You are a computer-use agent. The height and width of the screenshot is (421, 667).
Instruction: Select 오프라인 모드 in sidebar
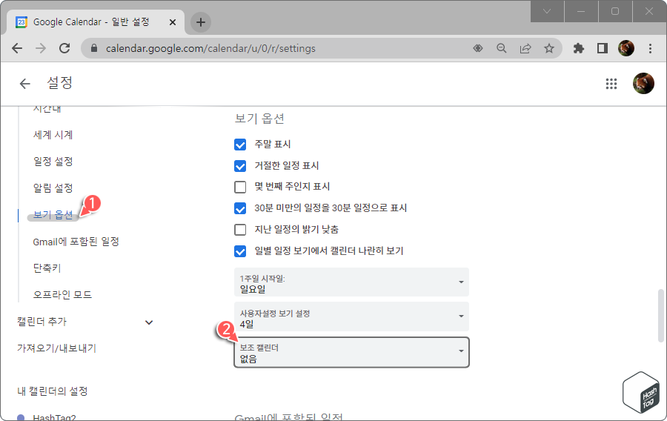62,294
